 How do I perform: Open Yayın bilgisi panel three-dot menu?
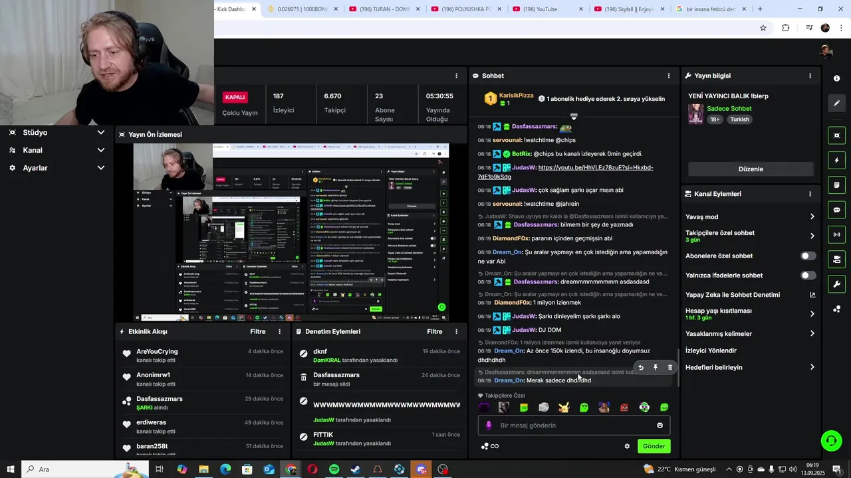[x=810, y=76]
